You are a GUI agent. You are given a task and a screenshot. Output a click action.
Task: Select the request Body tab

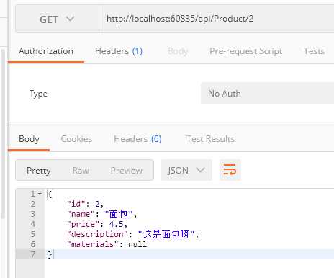click(x=178, y=51)
